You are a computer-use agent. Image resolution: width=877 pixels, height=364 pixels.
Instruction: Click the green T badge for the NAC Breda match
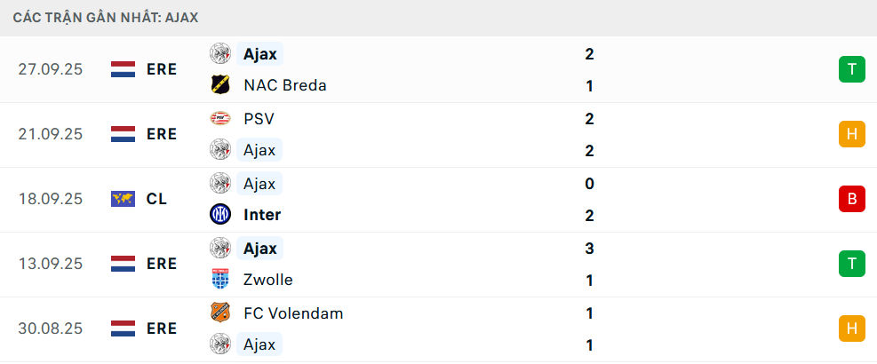click(x=851, y=69)
